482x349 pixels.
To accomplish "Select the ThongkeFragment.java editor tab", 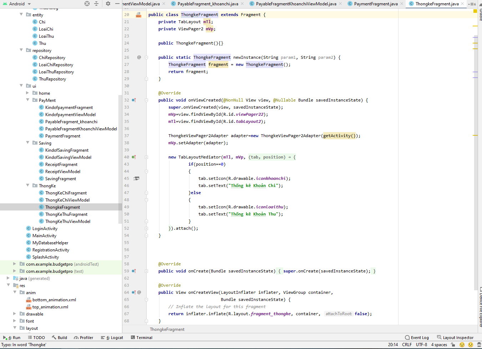I will pos(437,4).
